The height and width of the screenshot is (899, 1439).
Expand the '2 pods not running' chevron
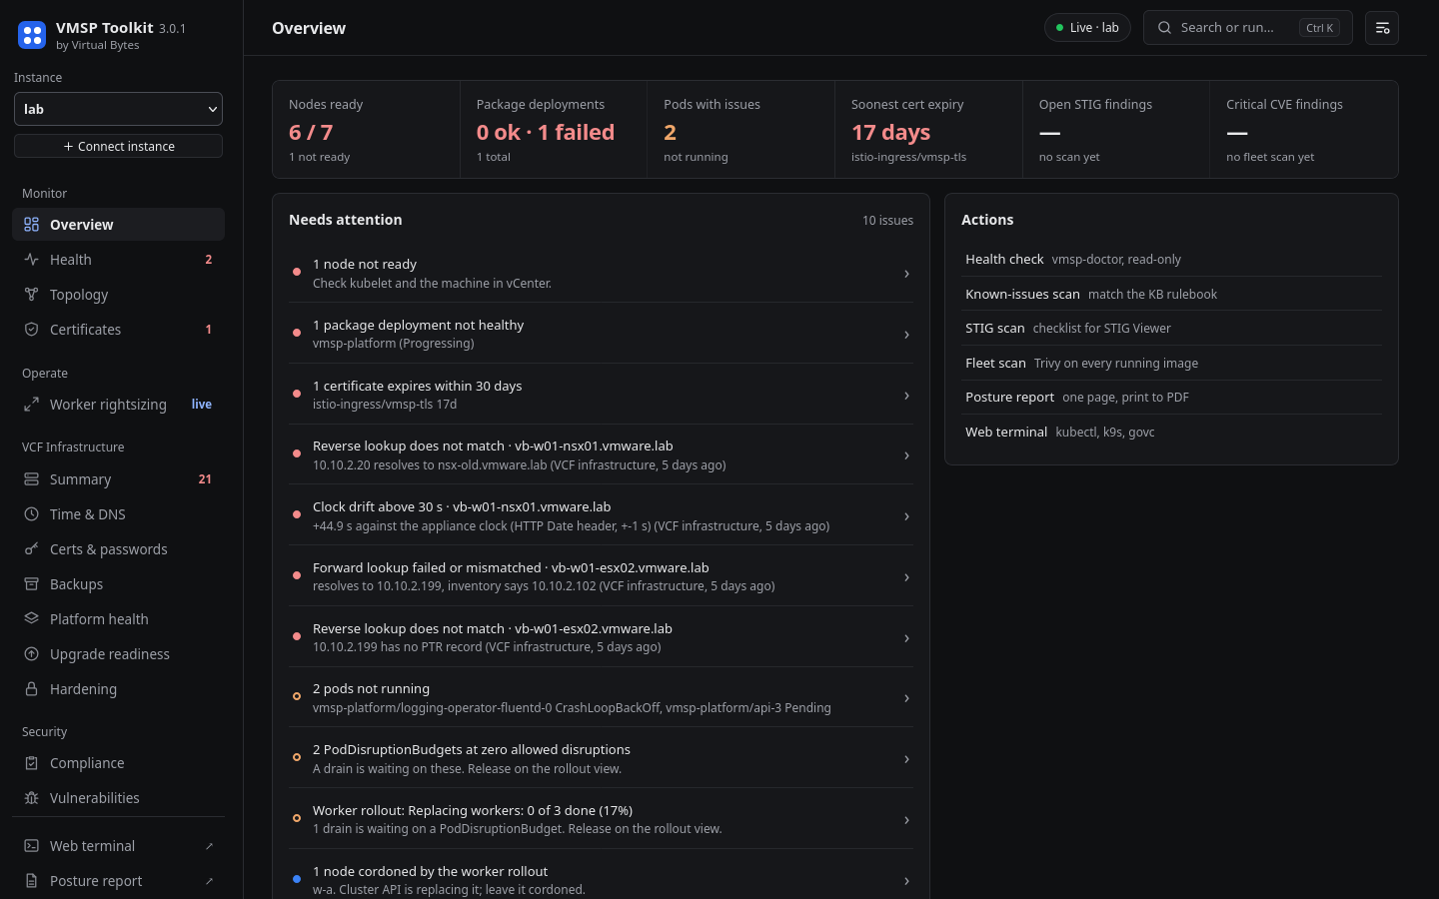[906, 698]
